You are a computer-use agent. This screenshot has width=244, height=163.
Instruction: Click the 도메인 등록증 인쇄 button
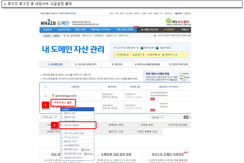(147, 131)
